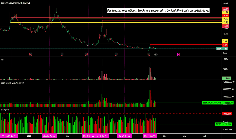236x139 pixels.
Task: Click the Mon 07 Mar '22 date marker
Action: tap(49, 136)
